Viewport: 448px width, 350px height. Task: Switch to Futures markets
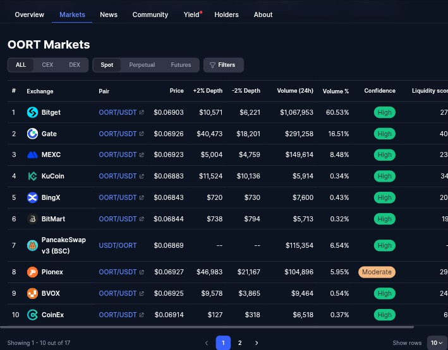pyautogui.click(x=181, y=65)
